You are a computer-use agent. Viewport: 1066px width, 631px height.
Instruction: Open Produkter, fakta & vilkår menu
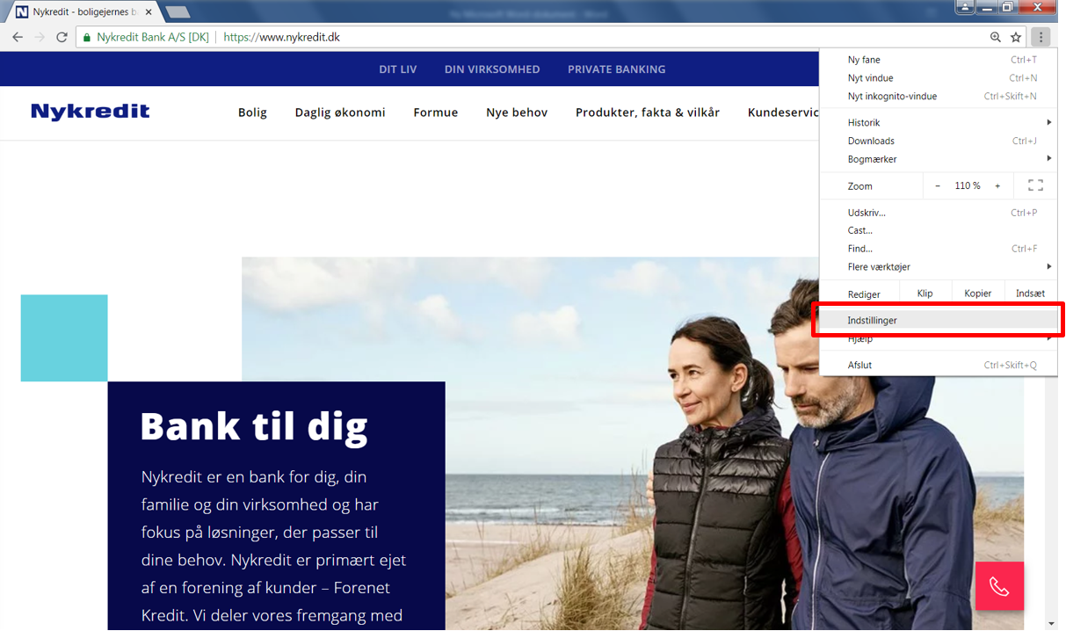pyautogui.click(x=648, y=112)
